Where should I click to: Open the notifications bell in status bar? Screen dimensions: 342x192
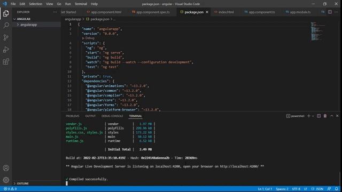(337, 189)
